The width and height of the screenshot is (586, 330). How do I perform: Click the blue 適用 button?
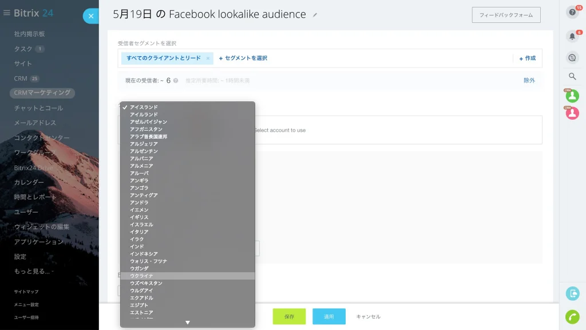point(329,316)
